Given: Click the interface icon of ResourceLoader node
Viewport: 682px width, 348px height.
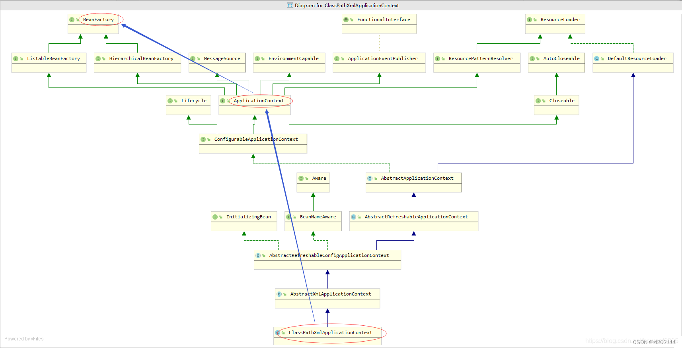Looking at the screenshot, I should click(529, 19).
